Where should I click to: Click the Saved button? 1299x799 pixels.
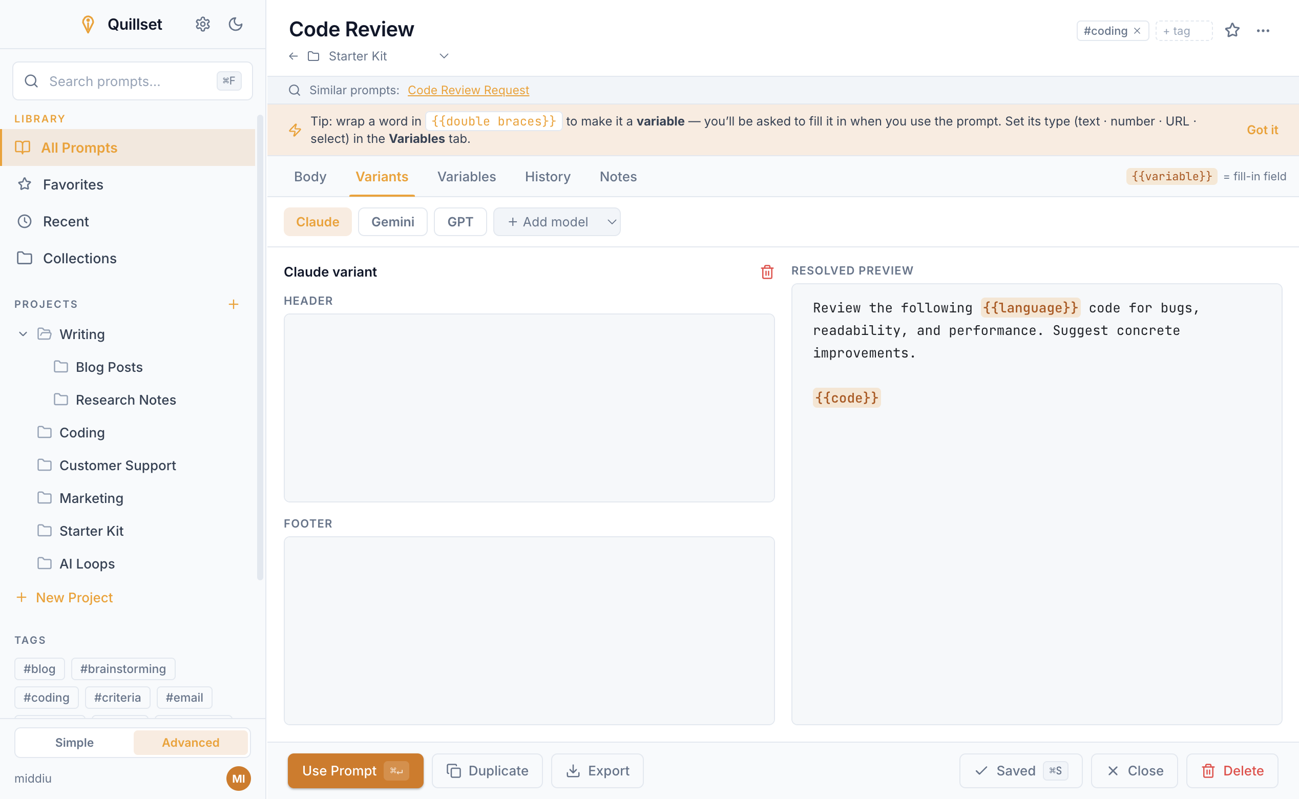pyautogui.click(x=1020, y=771)
